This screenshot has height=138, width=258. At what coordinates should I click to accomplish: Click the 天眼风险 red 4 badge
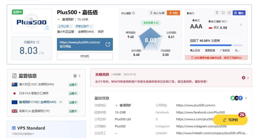click(244, 78)
